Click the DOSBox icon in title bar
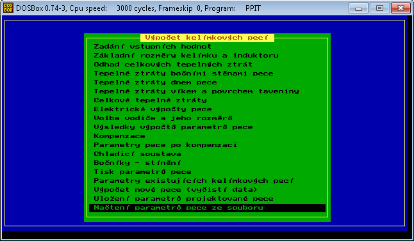Viewport: 414px width, 241px height. pyautogui.click(x=8, y=8)
